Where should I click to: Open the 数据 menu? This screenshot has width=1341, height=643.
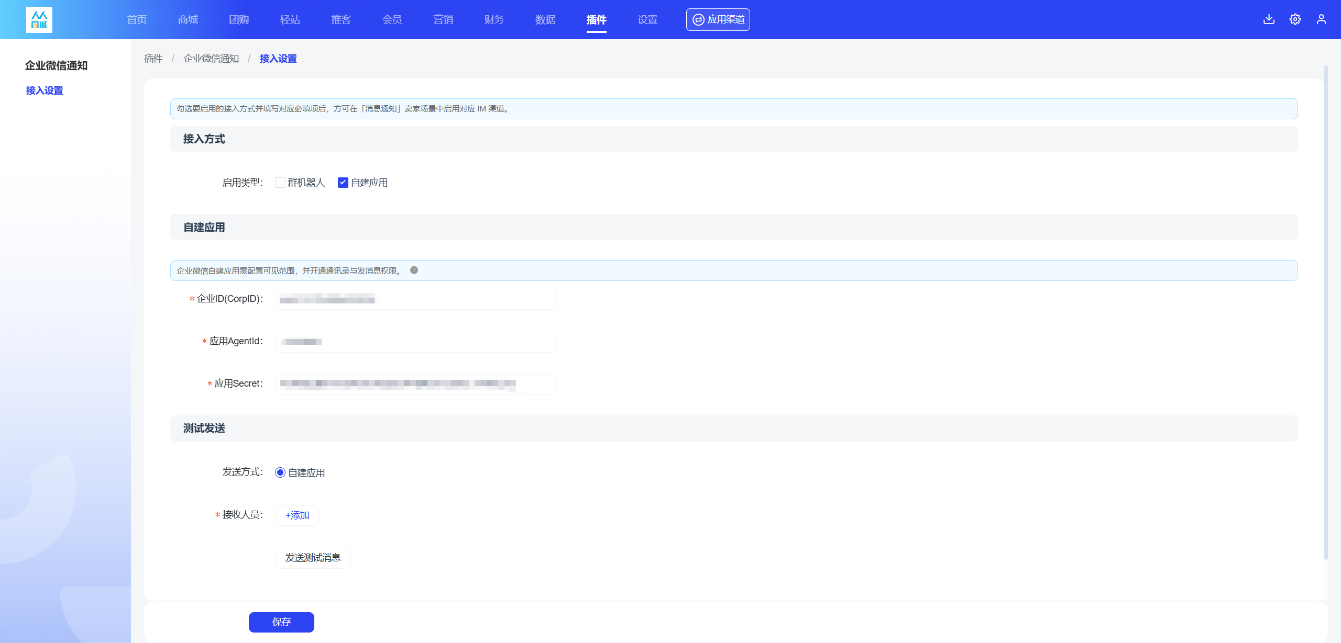(x=545, y=19)
